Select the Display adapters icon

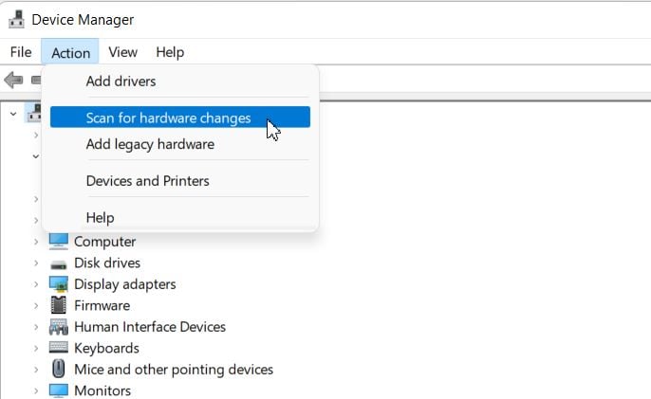coord(59,284)
